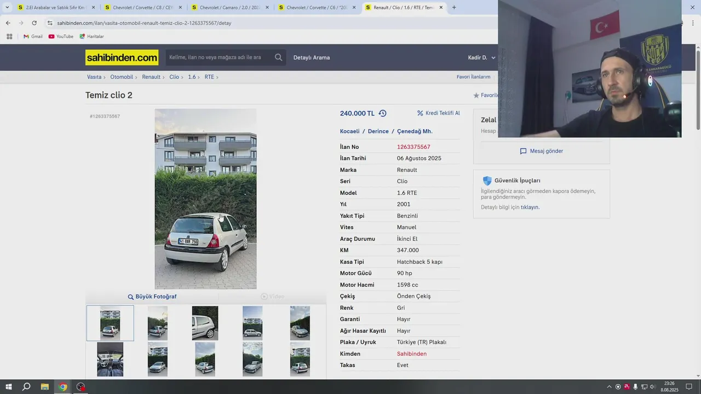
Task: Click in the site search input field
Action: click(220, 57)
